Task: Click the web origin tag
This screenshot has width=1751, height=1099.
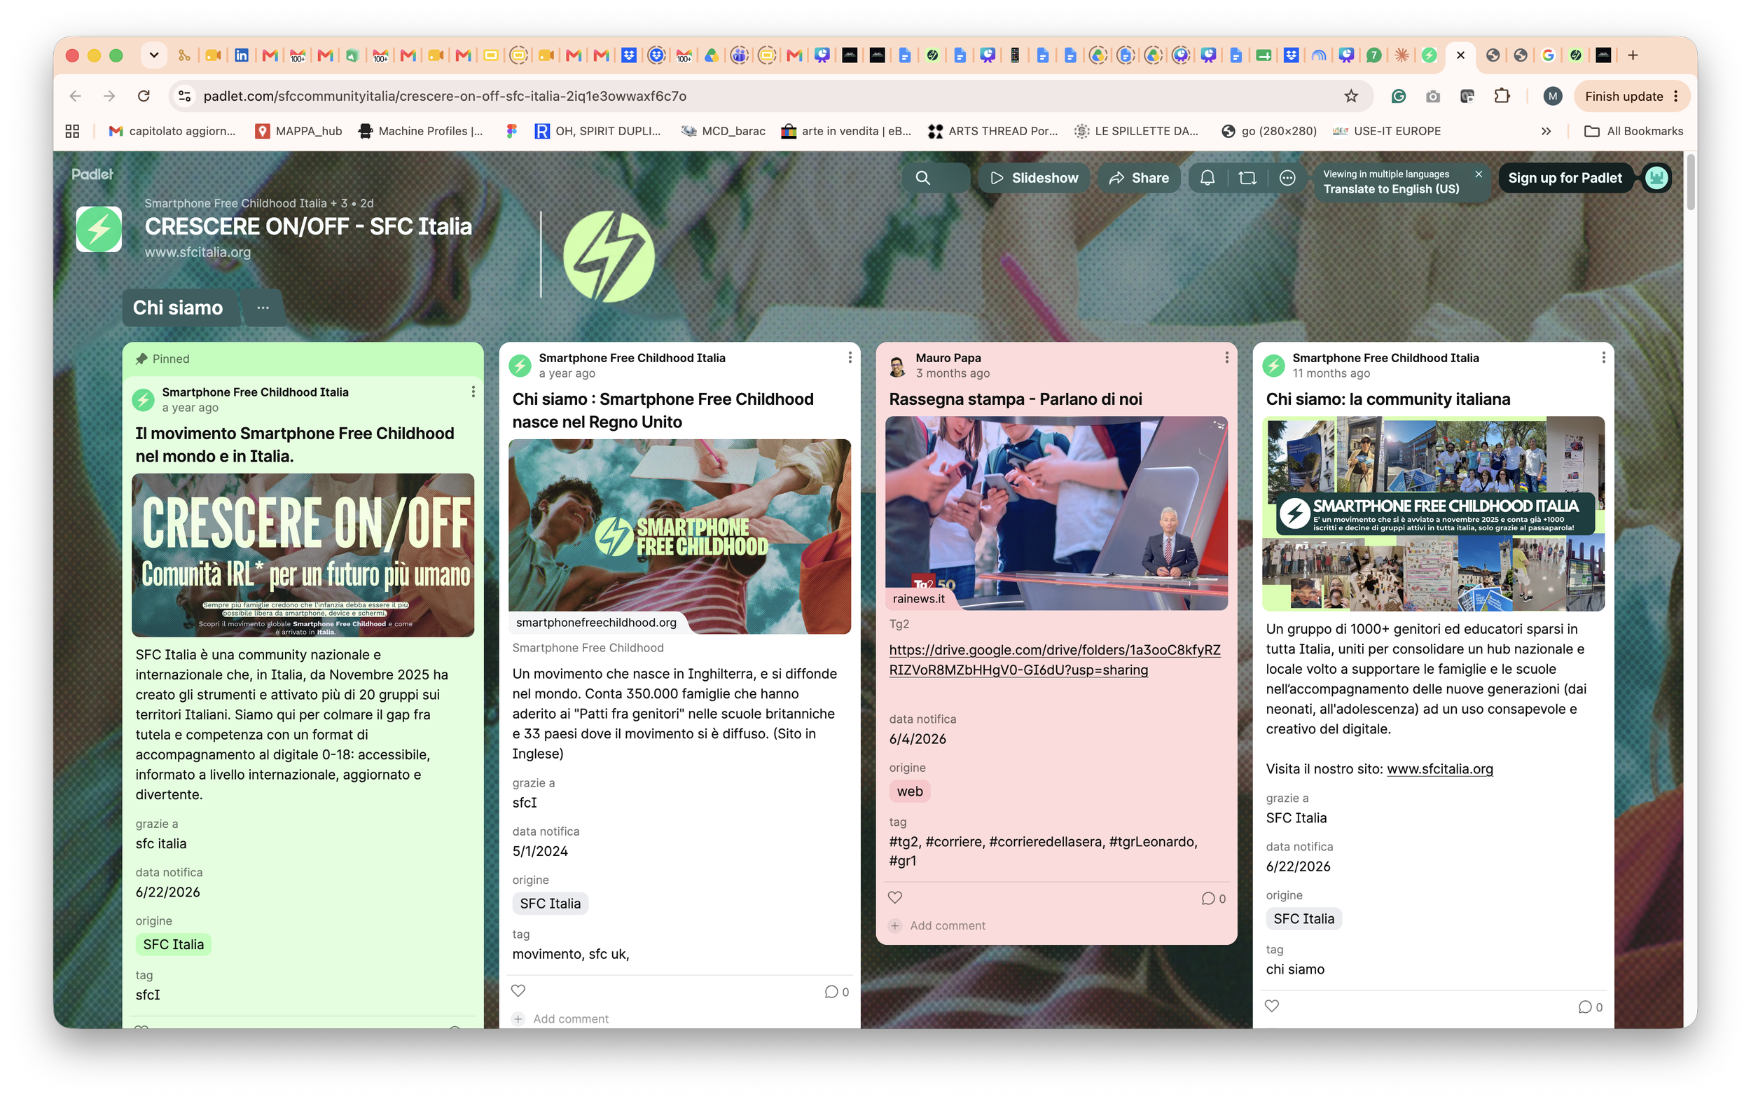Action: 909,792
